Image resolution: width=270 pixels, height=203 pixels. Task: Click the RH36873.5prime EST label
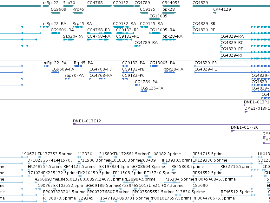pyautogui.click(x=59, y=198)
